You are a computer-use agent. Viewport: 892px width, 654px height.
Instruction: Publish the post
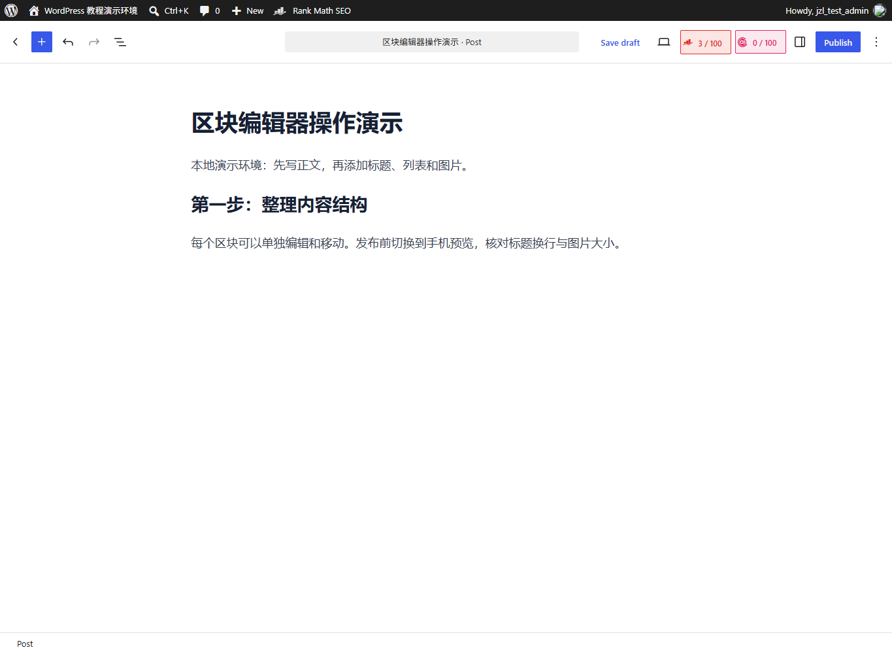[838, 42]
